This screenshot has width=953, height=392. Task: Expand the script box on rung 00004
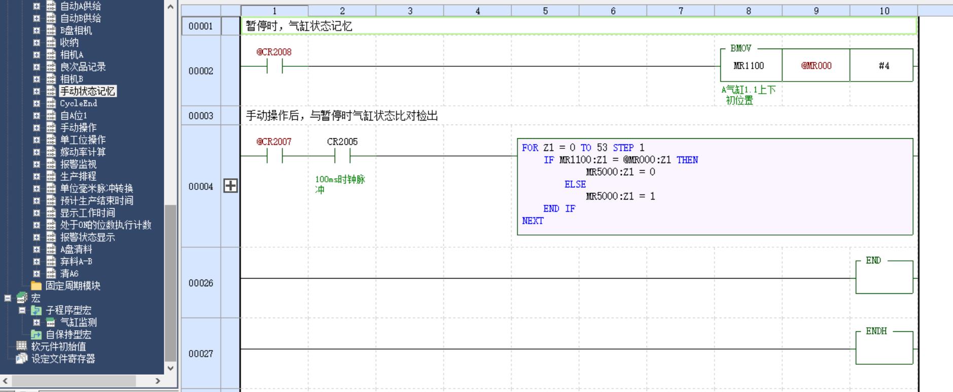(x=231, y=186)
